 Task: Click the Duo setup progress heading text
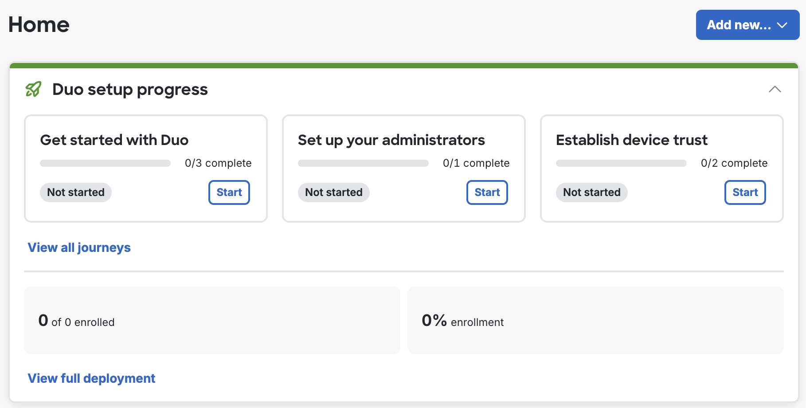130,90
